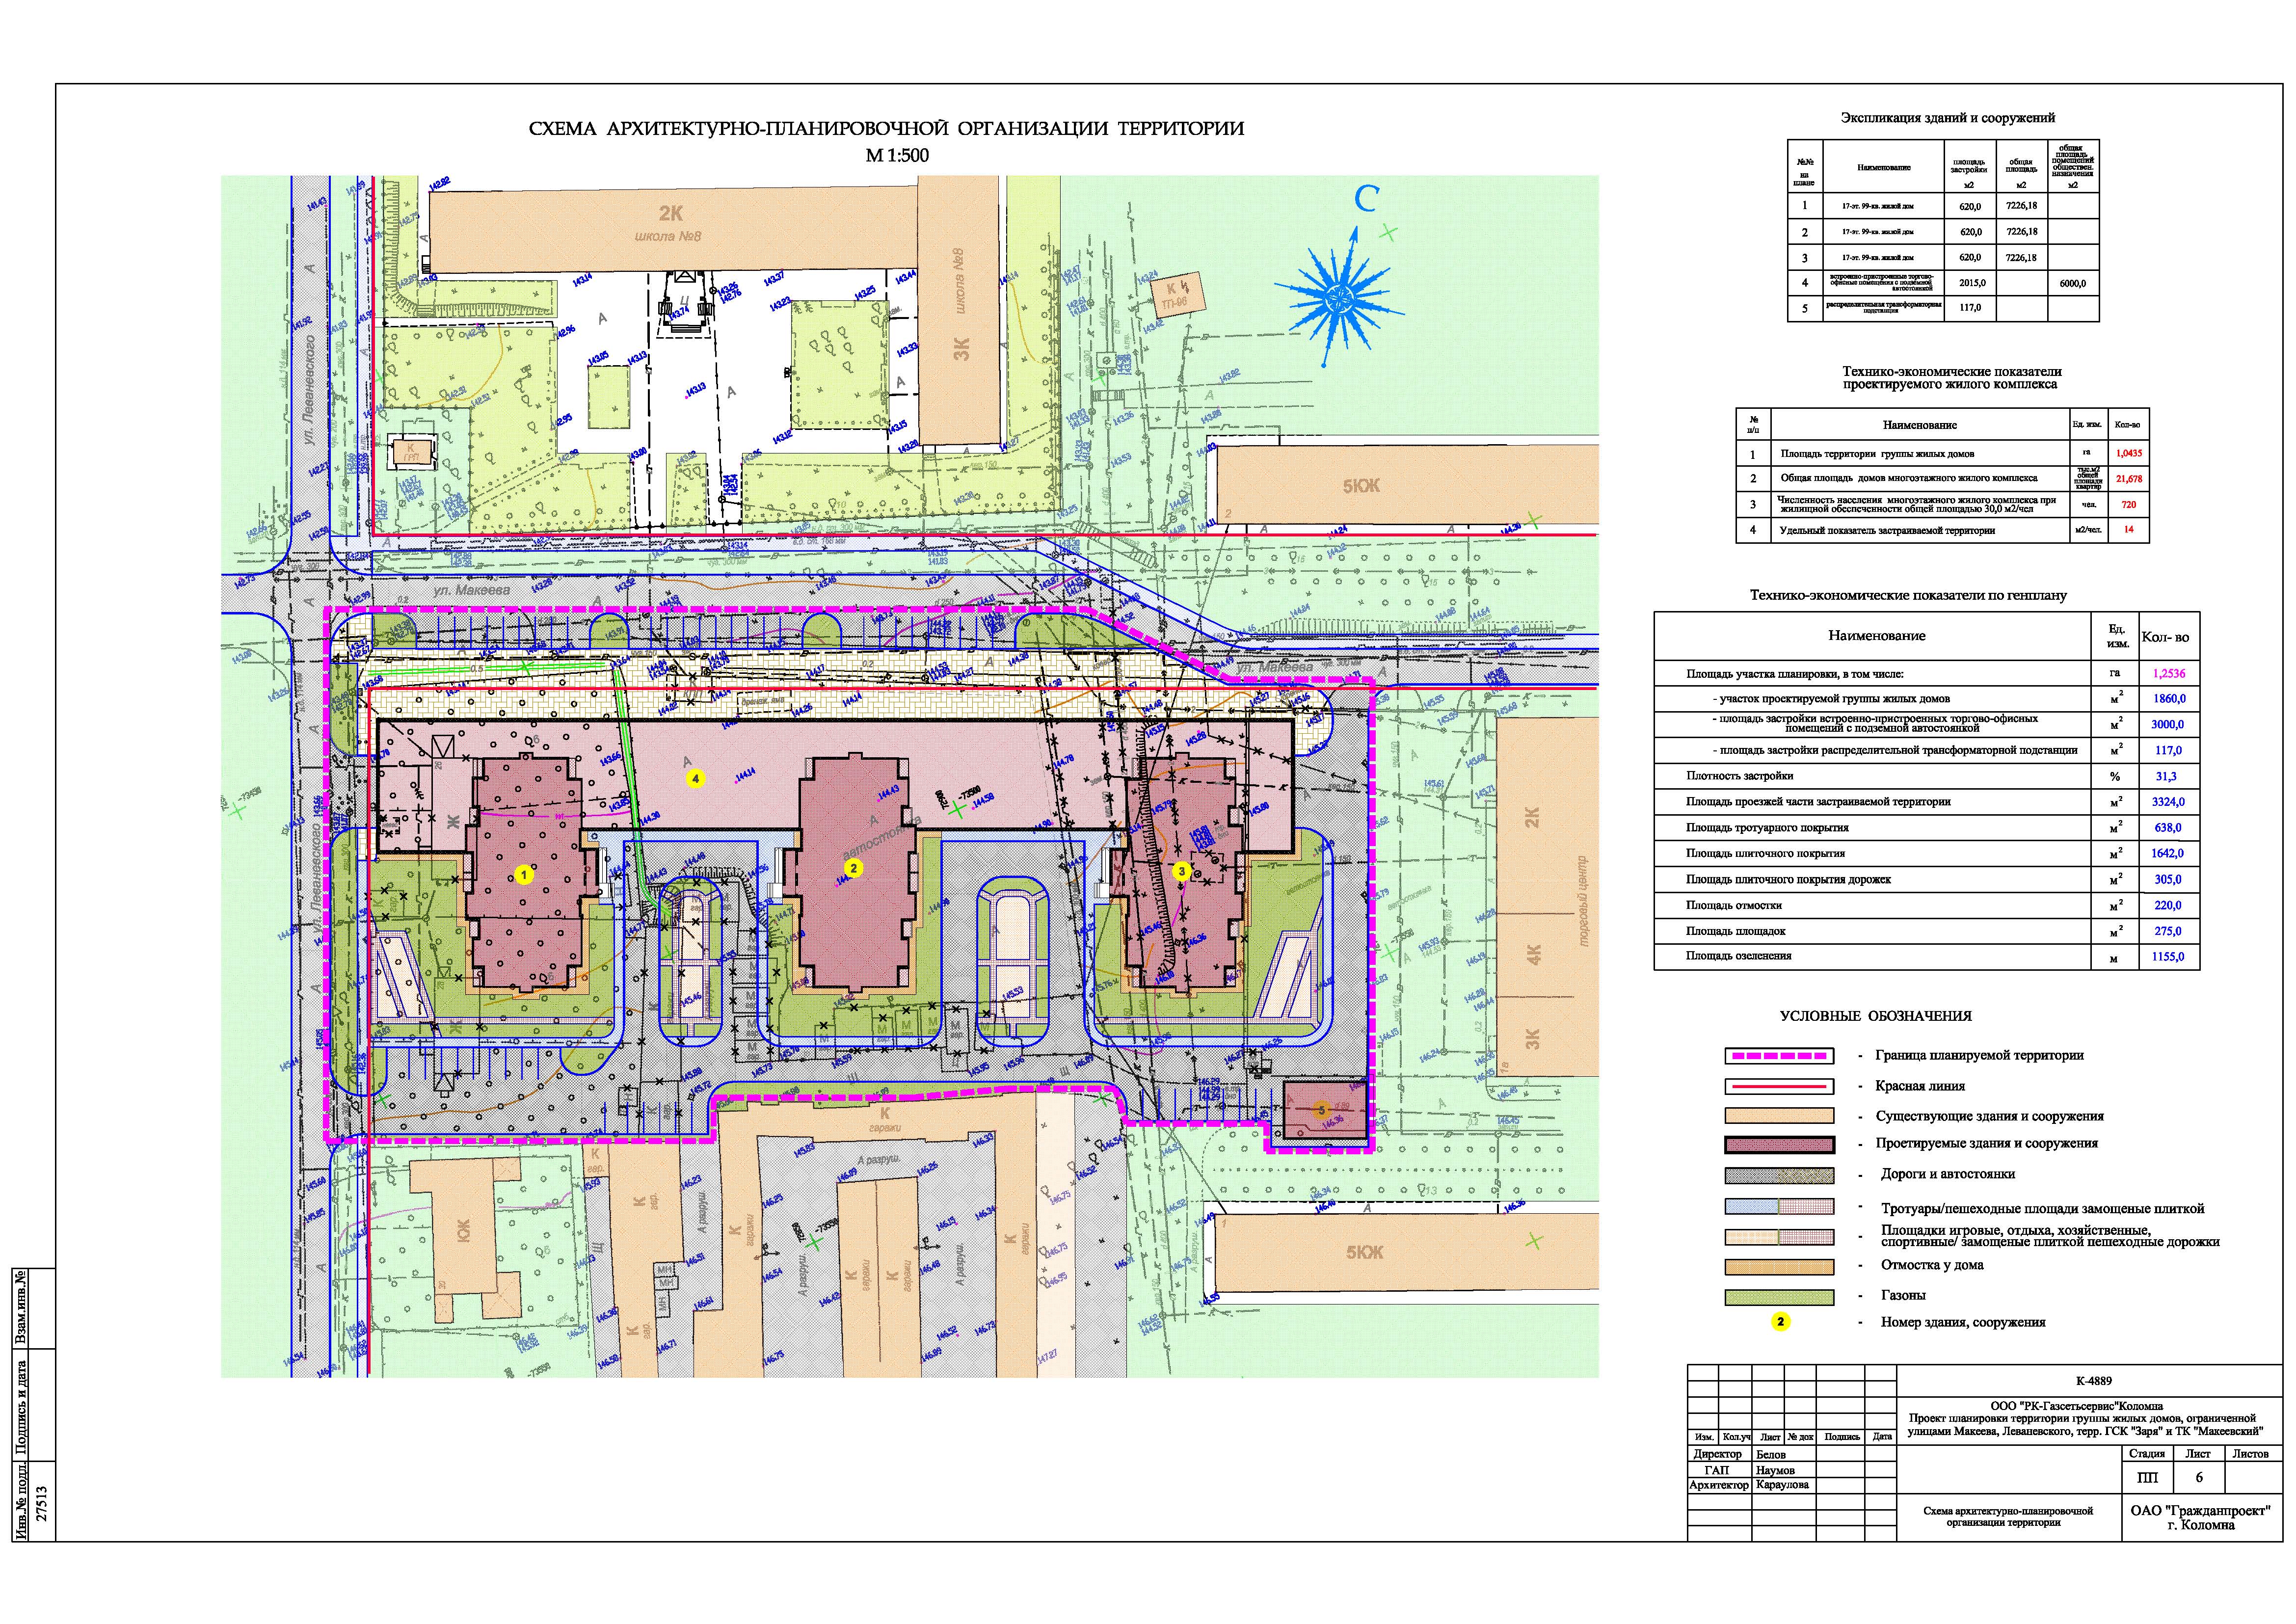The image size is (2296, 1624).
Task: Click the value '1860,0' in genplan table
Action: [2168, 699]
